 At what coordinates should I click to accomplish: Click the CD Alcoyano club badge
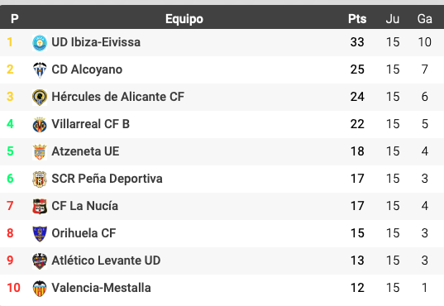pos(40,69)
